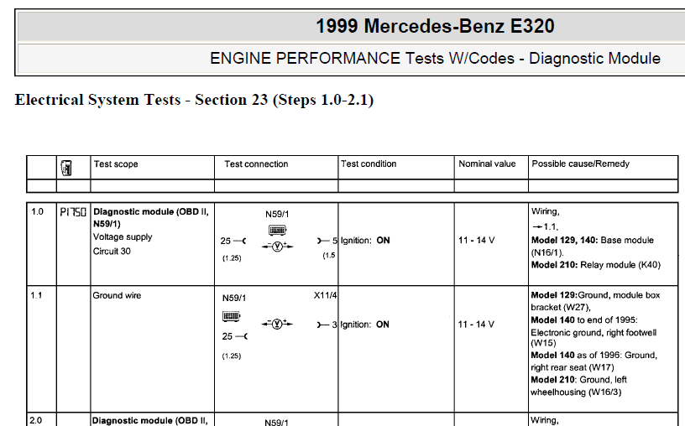Click the diagnostic tool icon in table header
685x426 pixels.
pos(66,168)
